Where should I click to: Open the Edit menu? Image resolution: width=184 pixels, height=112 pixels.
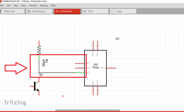(x=9, y=5)
